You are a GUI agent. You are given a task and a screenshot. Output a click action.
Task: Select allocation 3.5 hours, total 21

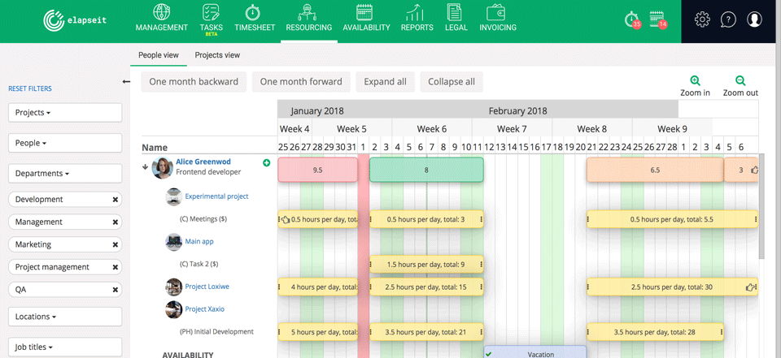(x=426, y=332)
